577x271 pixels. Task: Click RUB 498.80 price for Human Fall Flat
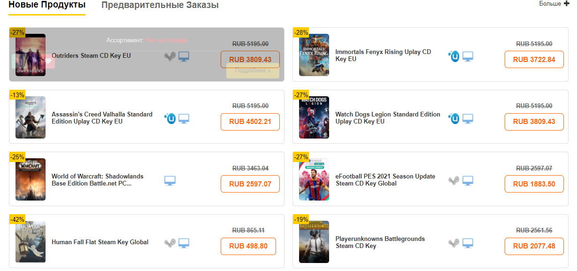pyautogui.click(x=248, y=246)
